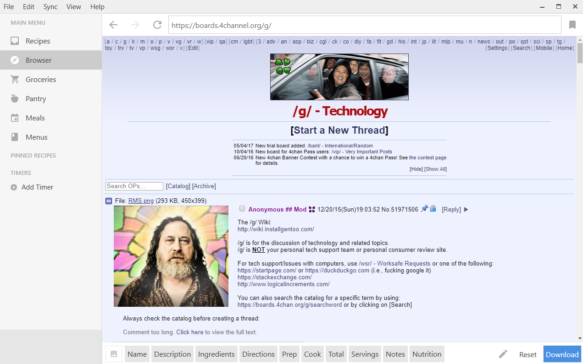Open the duckduckgo.com link
Screen dimensions: 583x364
coord(337,271)
